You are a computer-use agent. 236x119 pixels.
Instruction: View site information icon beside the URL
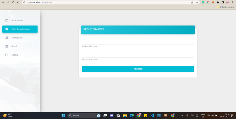point(24,2)
